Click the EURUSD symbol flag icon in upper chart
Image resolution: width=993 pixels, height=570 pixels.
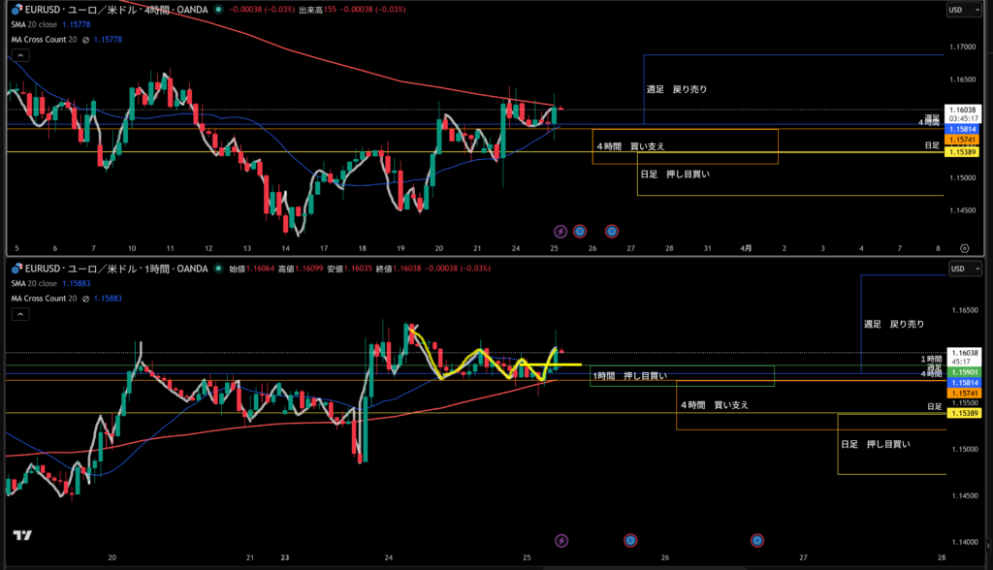click(16, 9)
